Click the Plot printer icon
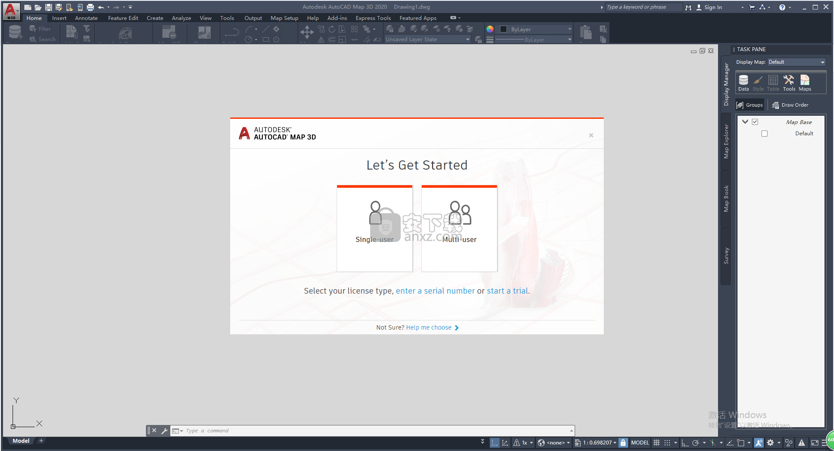The width and height of the screenshot is (834, 451). 90,7
